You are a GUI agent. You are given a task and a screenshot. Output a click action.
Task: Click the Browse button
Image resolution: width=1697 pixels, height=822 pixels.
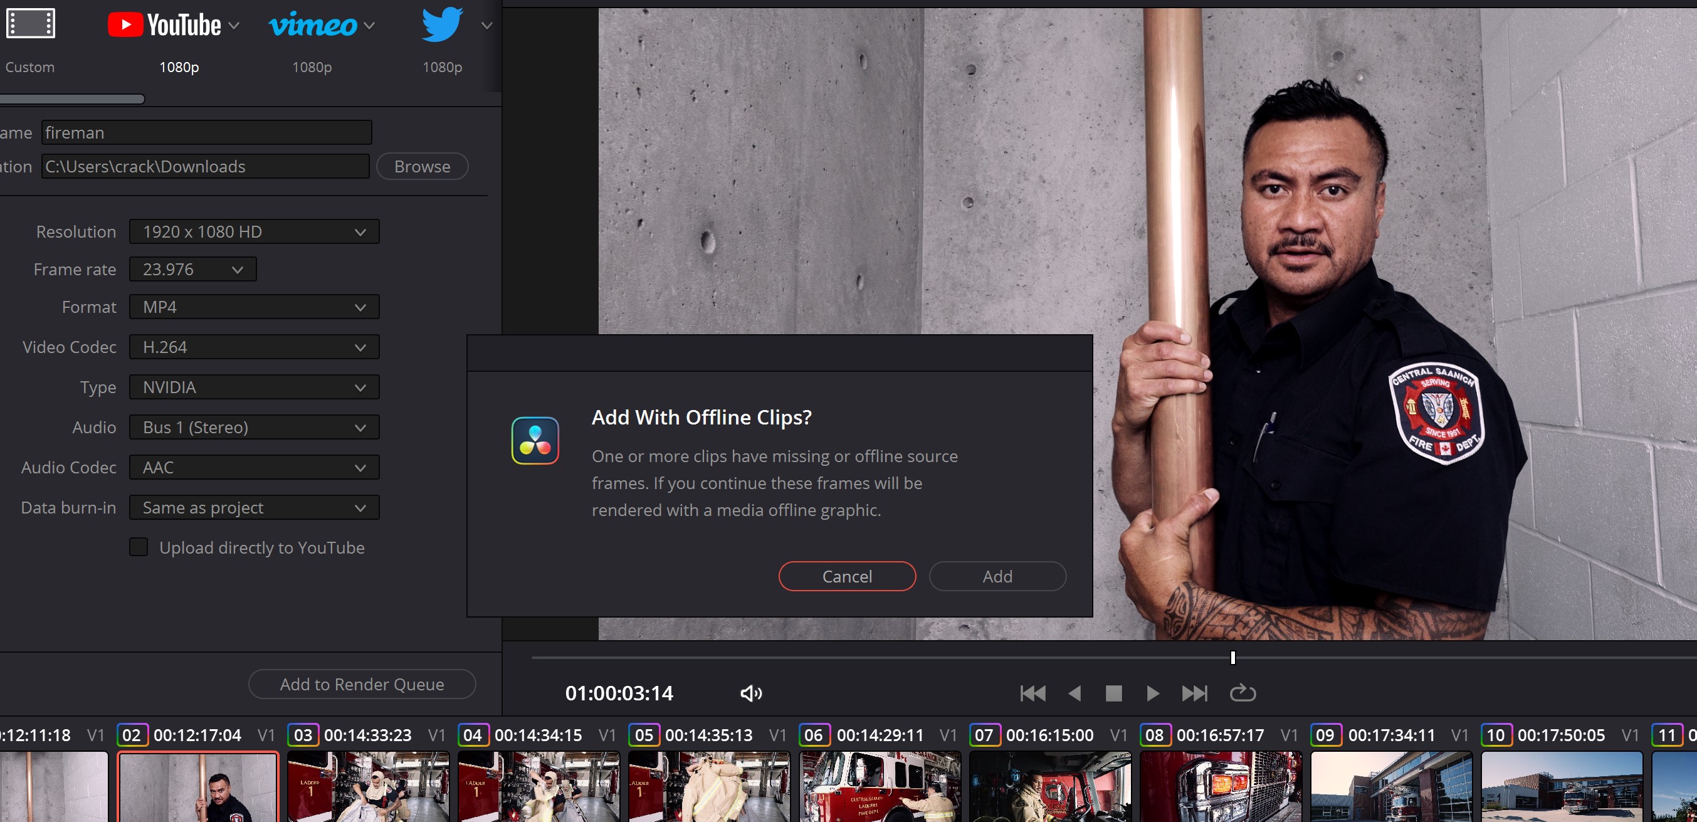[x=423, y=166]
